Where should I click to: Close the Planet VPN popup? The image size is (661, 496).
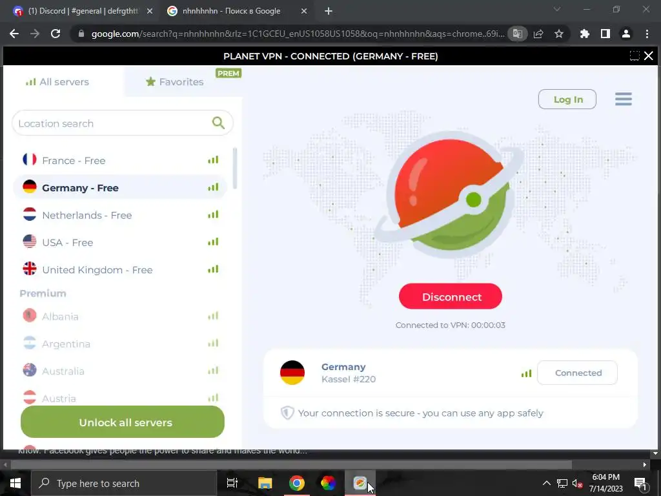[x=649, y=56]
